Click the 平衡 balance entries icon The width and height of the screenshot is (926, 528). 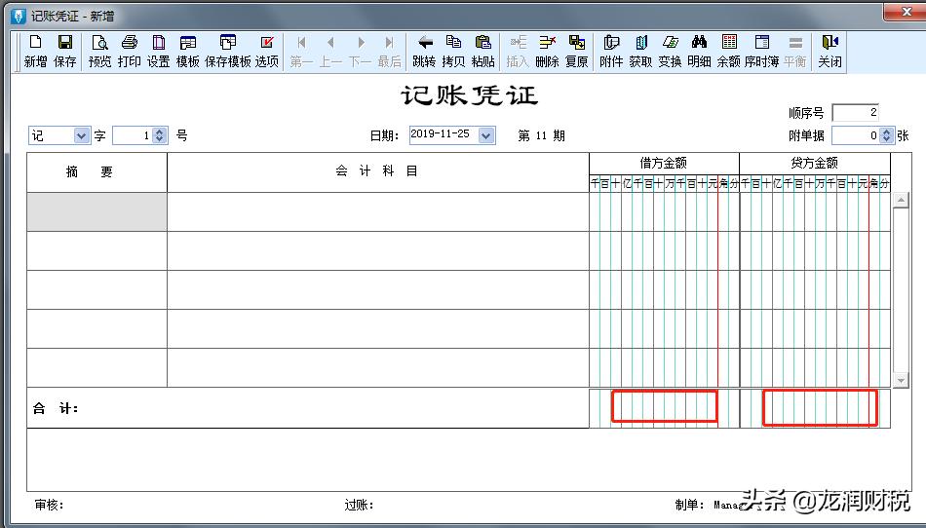(795, 51)
